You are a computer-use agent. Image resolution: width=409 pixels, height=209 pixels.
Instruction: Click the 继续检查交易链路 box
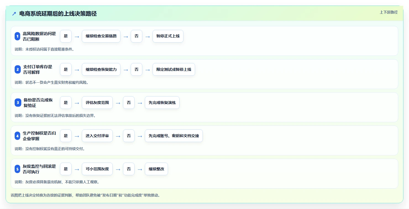101,36
